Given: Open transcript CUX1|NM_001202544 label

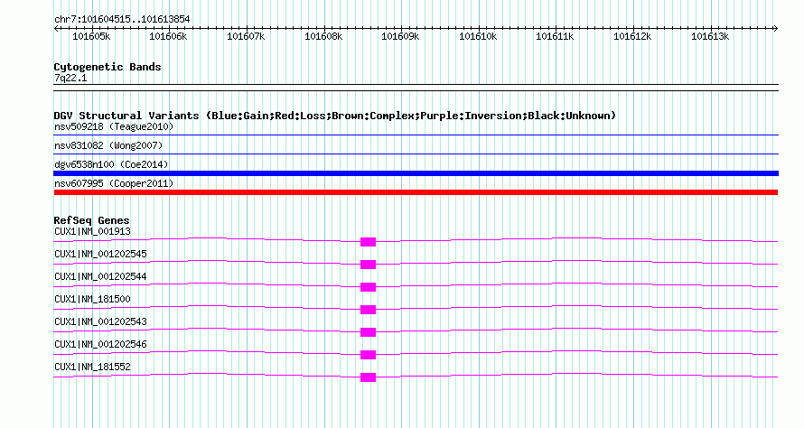Looking at the screenshot, I should coord(100,277).
